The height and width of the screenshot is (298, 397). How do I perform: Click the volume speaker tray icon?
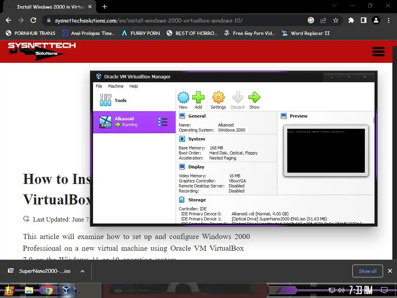[341, 290]
